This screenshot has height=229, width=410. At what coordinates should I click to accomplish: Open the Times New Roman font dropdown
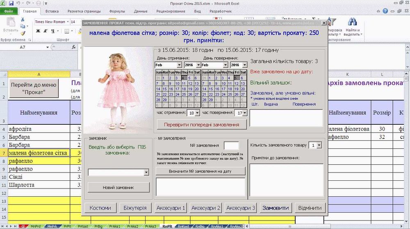[68, 22]
